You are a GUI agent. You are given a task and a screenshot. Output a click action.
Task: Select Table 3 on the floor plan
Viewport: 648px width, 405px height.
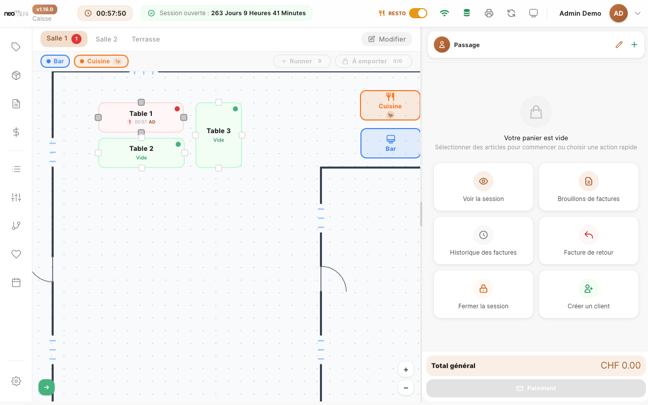click(219, 135)
